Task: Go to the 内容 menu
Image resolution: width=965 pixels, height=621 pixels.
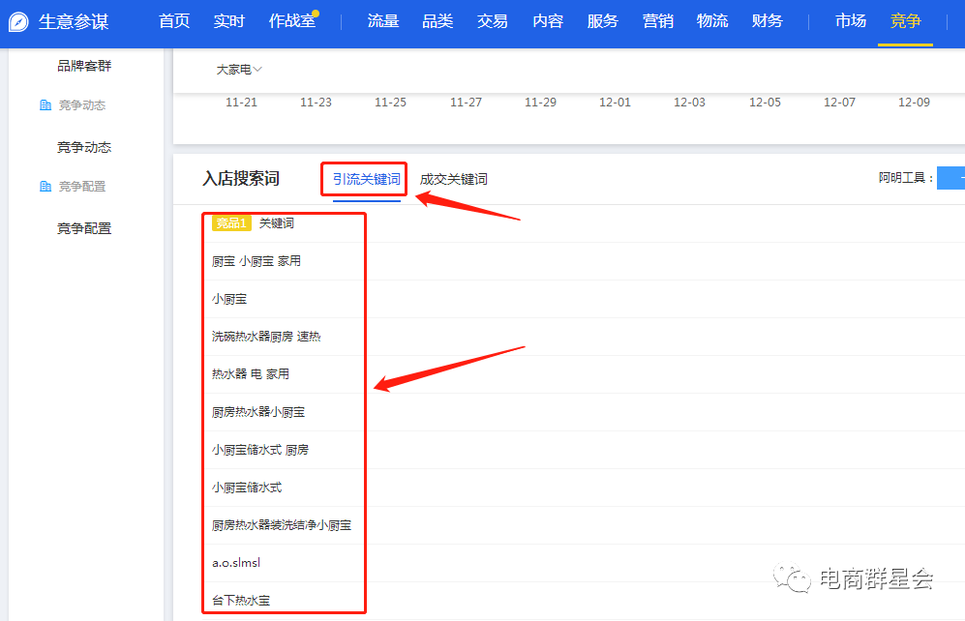Action: click(x=548, y=21)
